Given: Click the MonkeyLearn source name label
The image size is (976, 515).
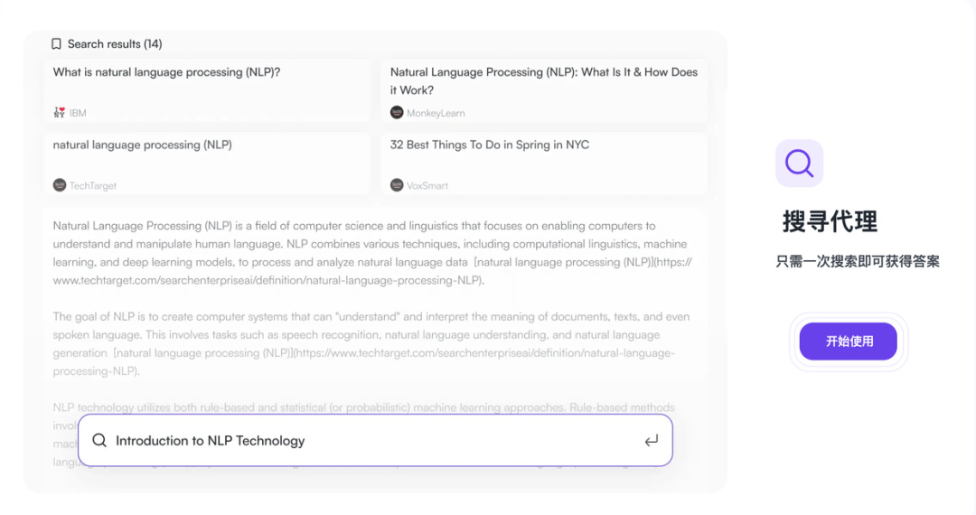Looking at the screenshot, I should click(436, 114).
